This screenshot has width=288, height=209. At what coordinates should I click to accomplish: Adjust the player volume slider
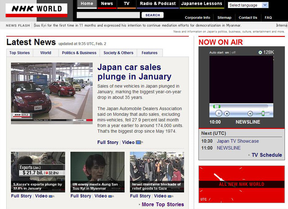pos(263,113)
